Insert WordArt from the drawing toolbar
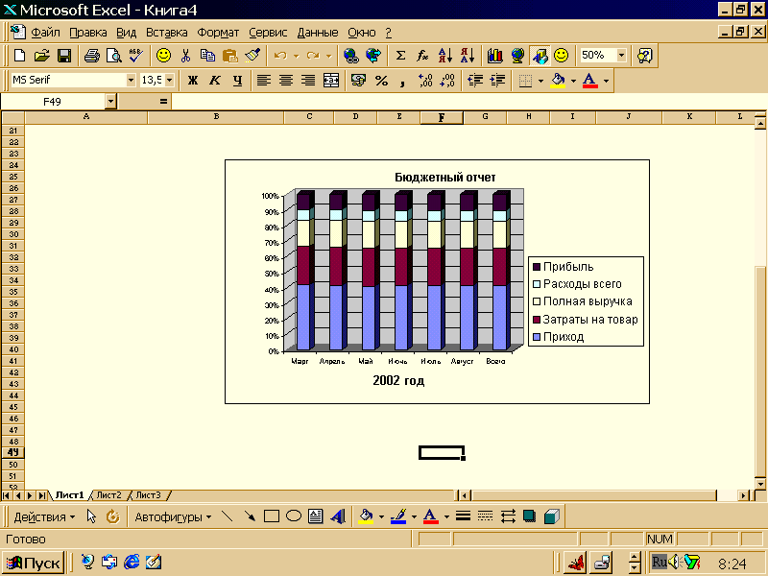 [x=338, y=516]
